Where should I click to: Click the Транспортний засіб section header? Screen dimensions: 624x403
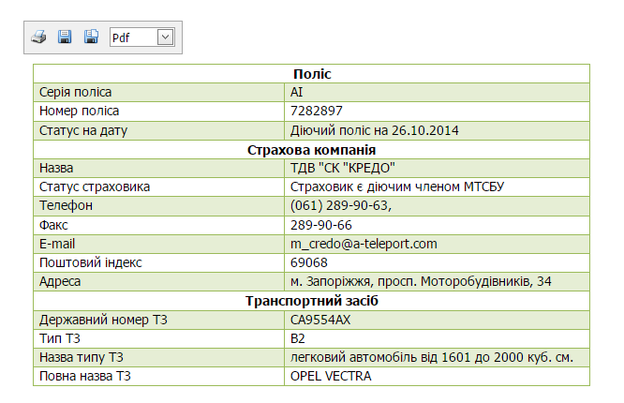(312, 301)
